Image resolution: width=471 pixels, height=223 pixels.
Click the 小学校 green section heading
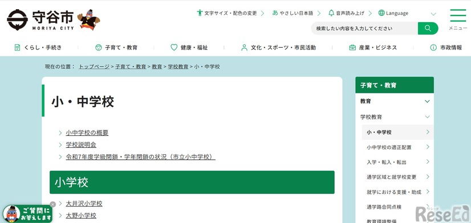click(x=192, y=182)
